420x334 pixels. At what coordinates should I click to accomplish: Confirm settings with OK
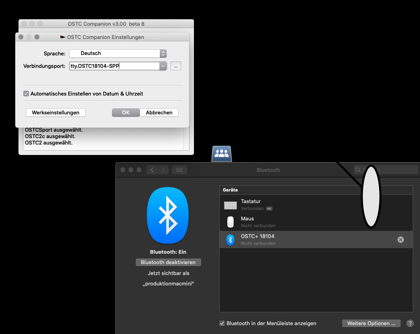pos(126,113)
